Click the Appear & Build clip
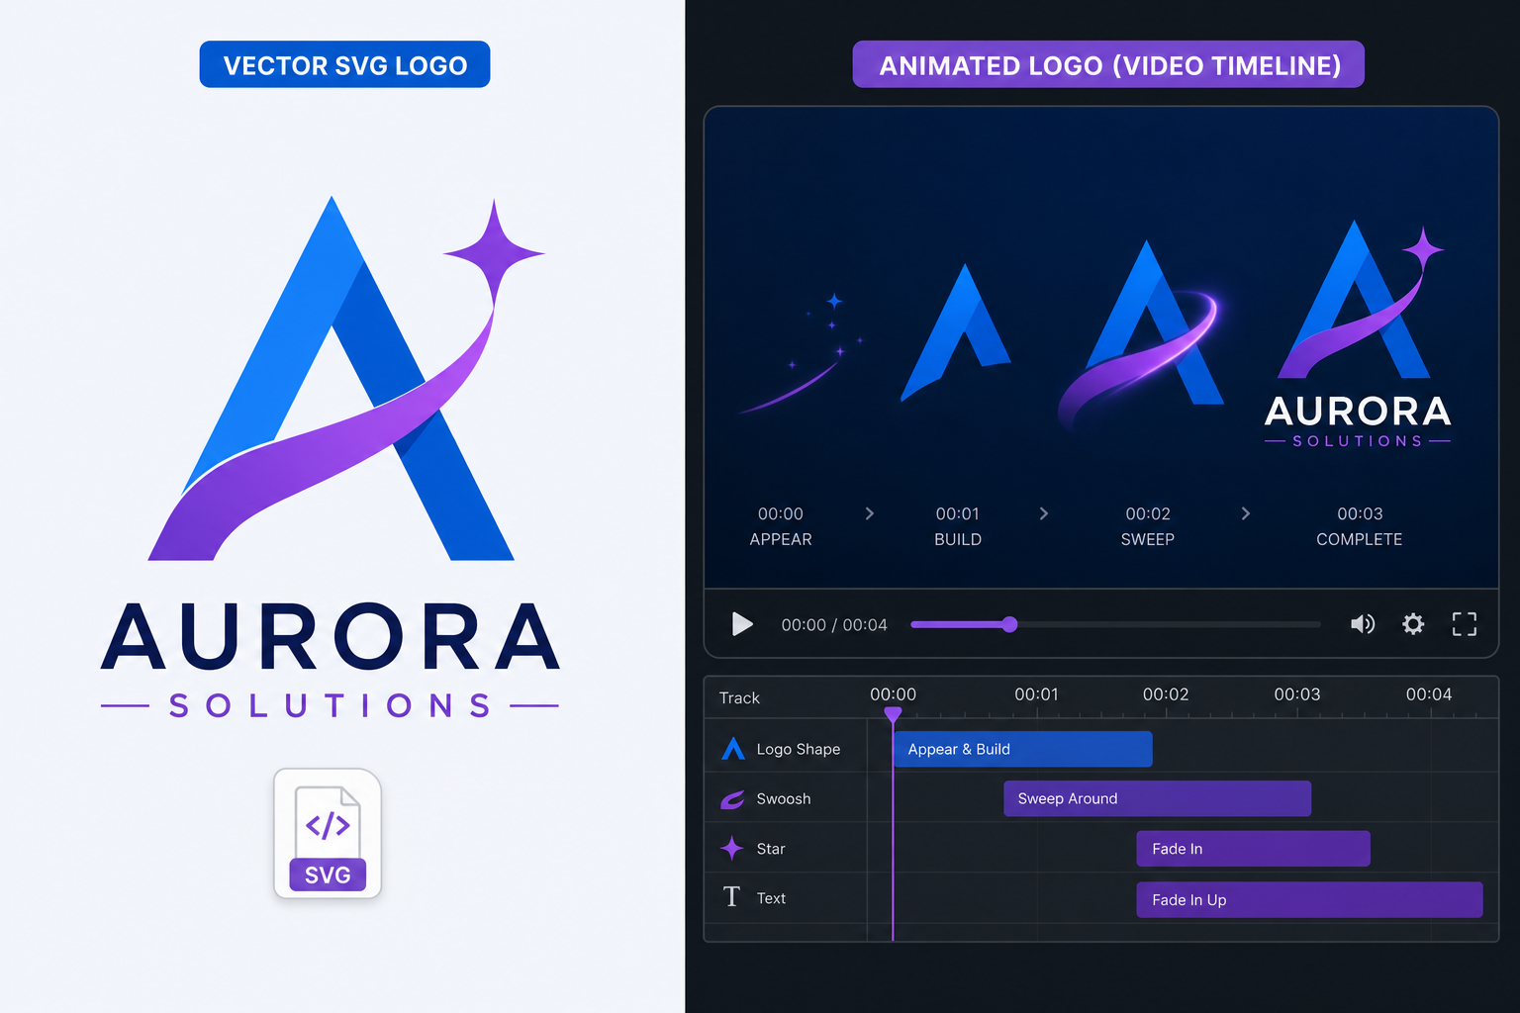 [x=1023, y=749]
